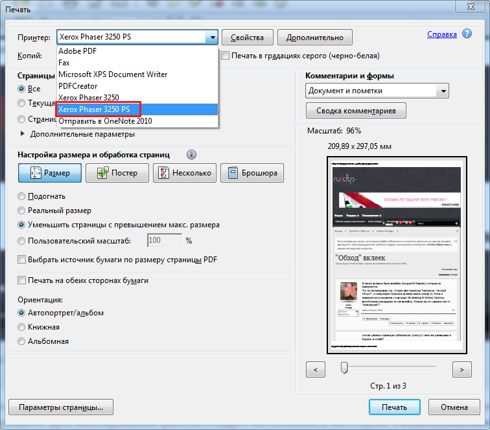
Task: Select Книжная orientation
Action: click(21, 327)
